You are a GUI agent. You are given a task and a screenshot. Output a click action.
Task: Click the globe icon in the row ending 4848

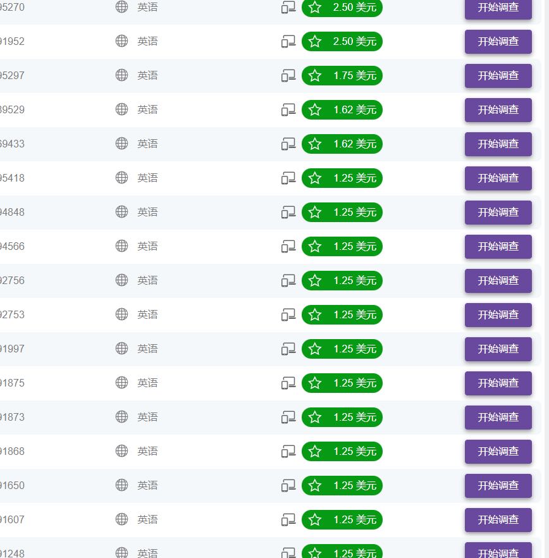(x=122, y=212)
